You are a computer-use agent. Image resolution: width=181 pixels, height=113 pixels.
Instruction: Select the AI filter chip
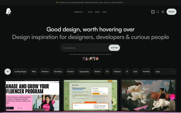point(127,71)
